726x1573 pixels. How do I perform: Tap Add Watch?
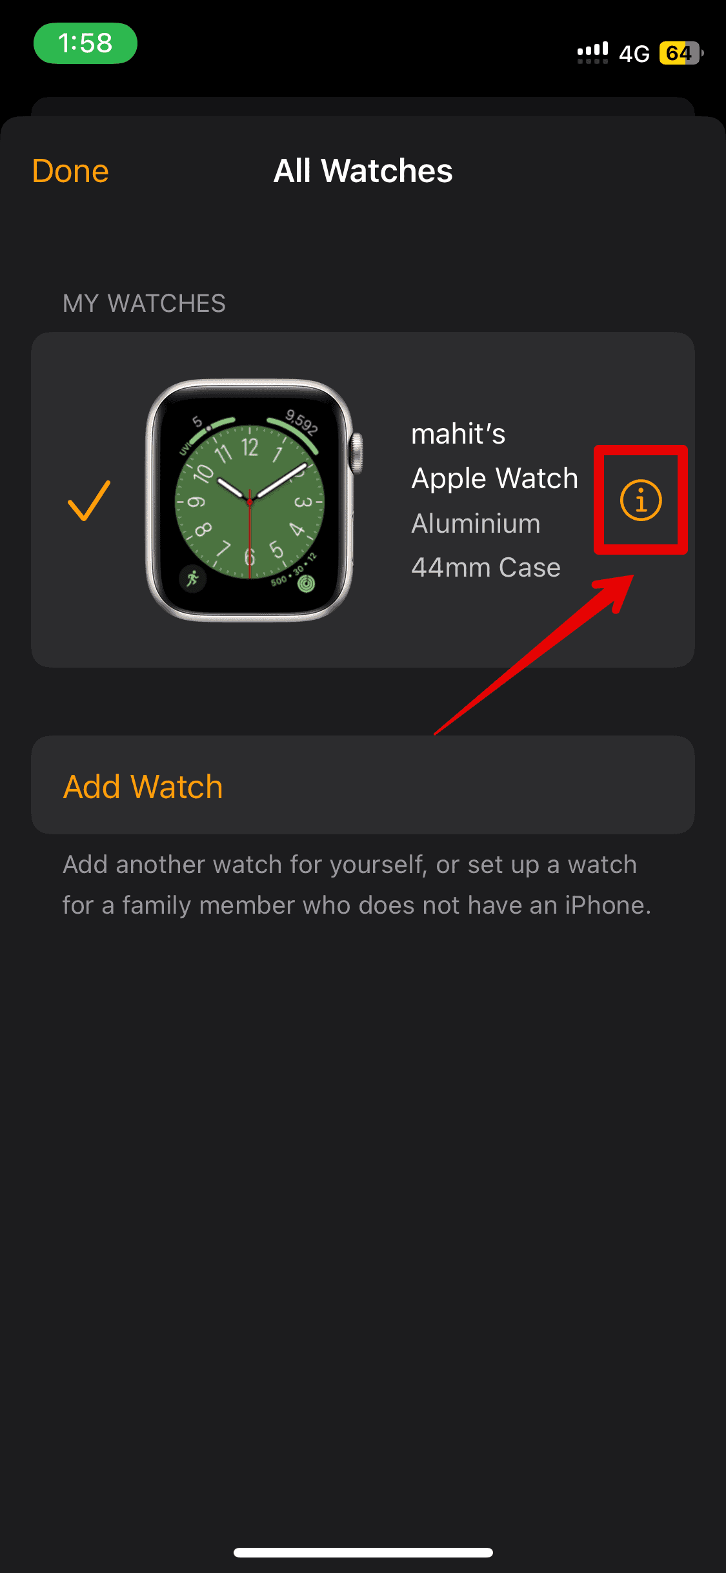tap(363, 785)
